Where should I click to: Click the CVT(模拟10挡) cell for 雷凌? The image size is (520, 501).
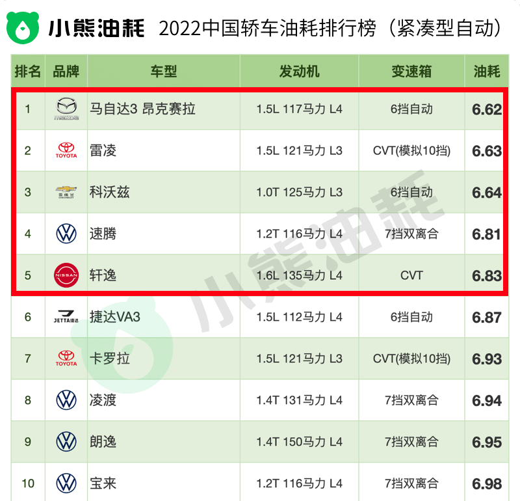tap(411, 151)
